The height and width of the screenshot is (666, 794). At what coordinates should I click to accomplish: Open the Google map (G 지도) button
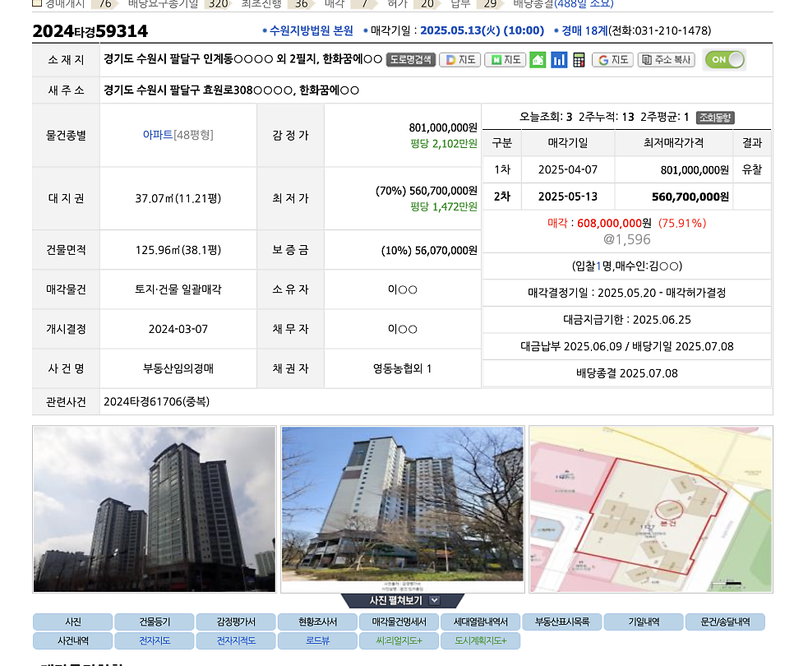(612, 60)
